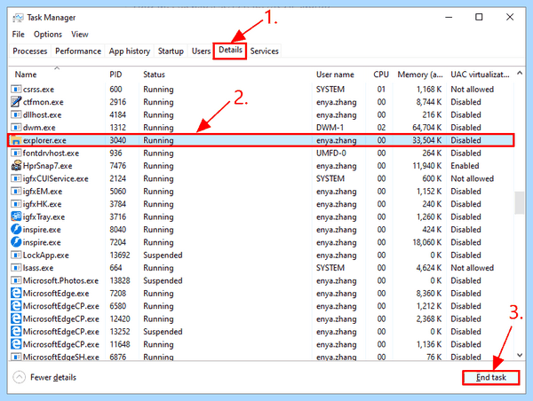Image resolution: width=533 pixels, height=401 pixels.
Task: Click the fontdrvhost.exe process icon
Action: (16, 153)
